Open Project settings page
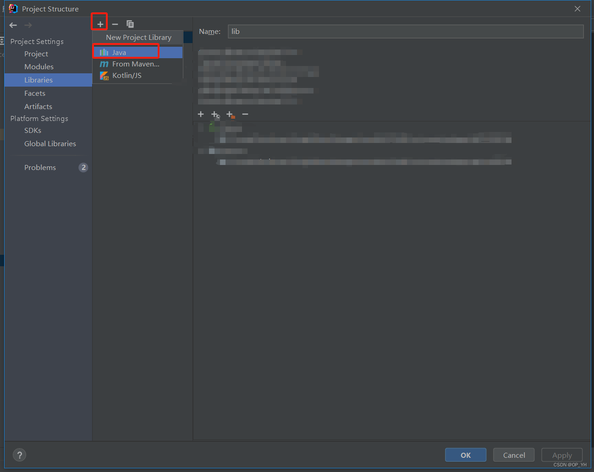 (36, 54)
